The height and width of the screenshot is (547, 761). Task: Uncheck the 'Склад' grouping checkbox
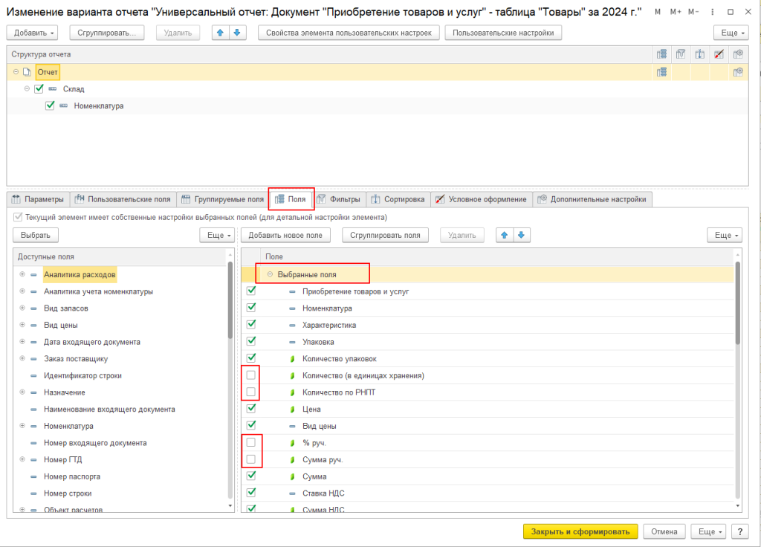pos(39,88)
